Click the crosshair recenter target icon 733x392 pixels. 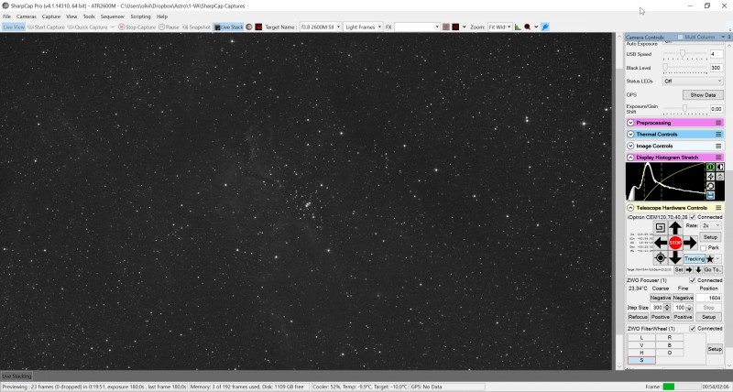(x=660, y=257)
